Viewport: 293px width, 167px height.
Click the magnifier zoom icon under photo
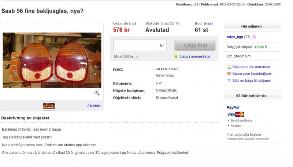pos(97,93)
